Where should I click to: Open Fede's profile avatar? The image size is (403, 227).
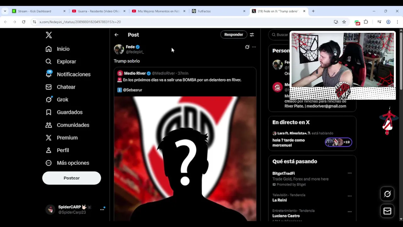coord(119,49)
